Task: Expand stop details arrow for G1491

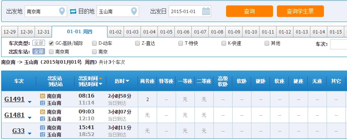Action: pyautogui.click(x=29, y=102)
